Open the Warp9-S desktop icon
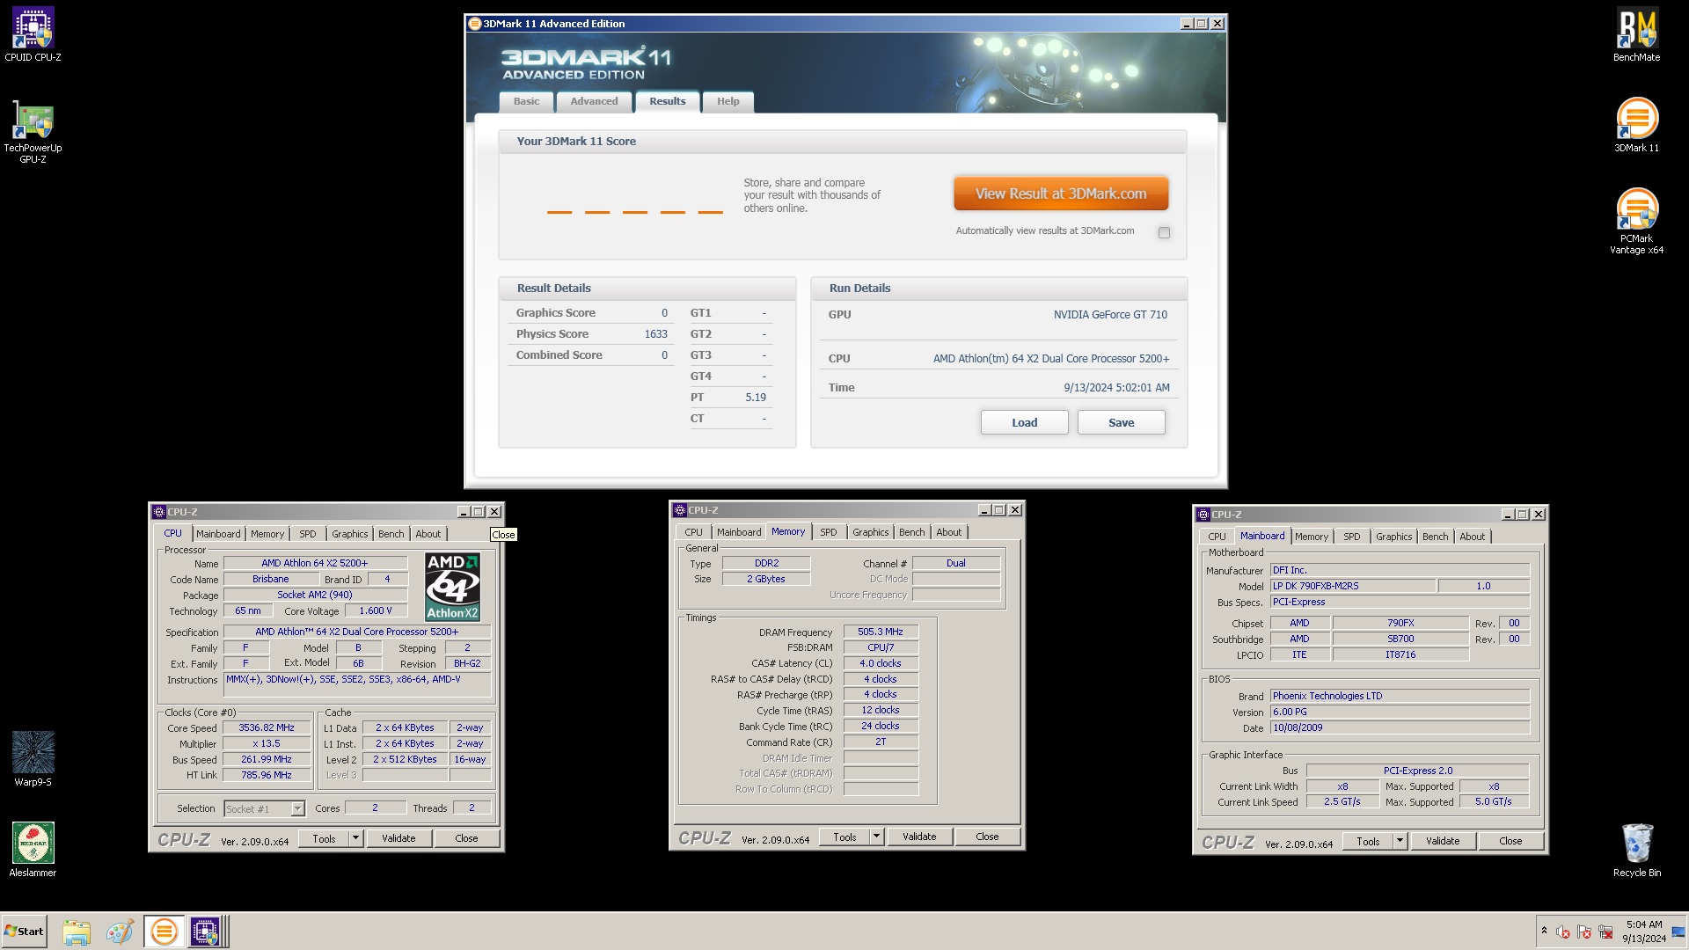Viewport: 1689px width, 950px height. (33, 758)
